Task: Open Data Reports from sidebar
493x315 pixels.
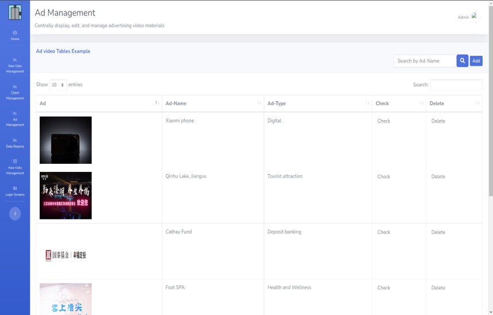Action: pyautogui.click(x=15, y=143)
